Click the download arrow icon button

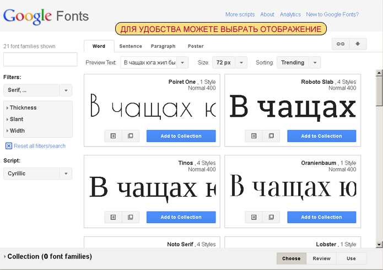tap(358, 44)
